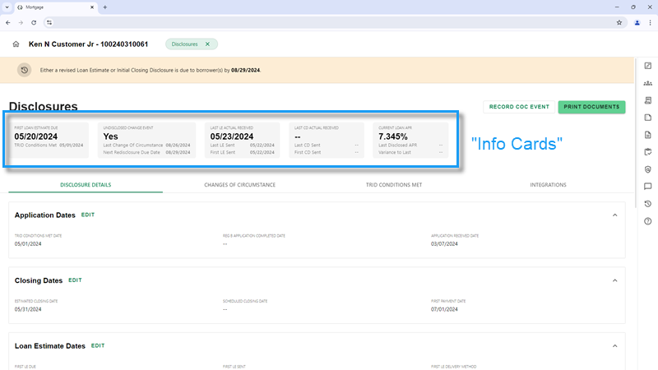Open the browser profile icon
658x370 pixels.
(x=637, y=23)
